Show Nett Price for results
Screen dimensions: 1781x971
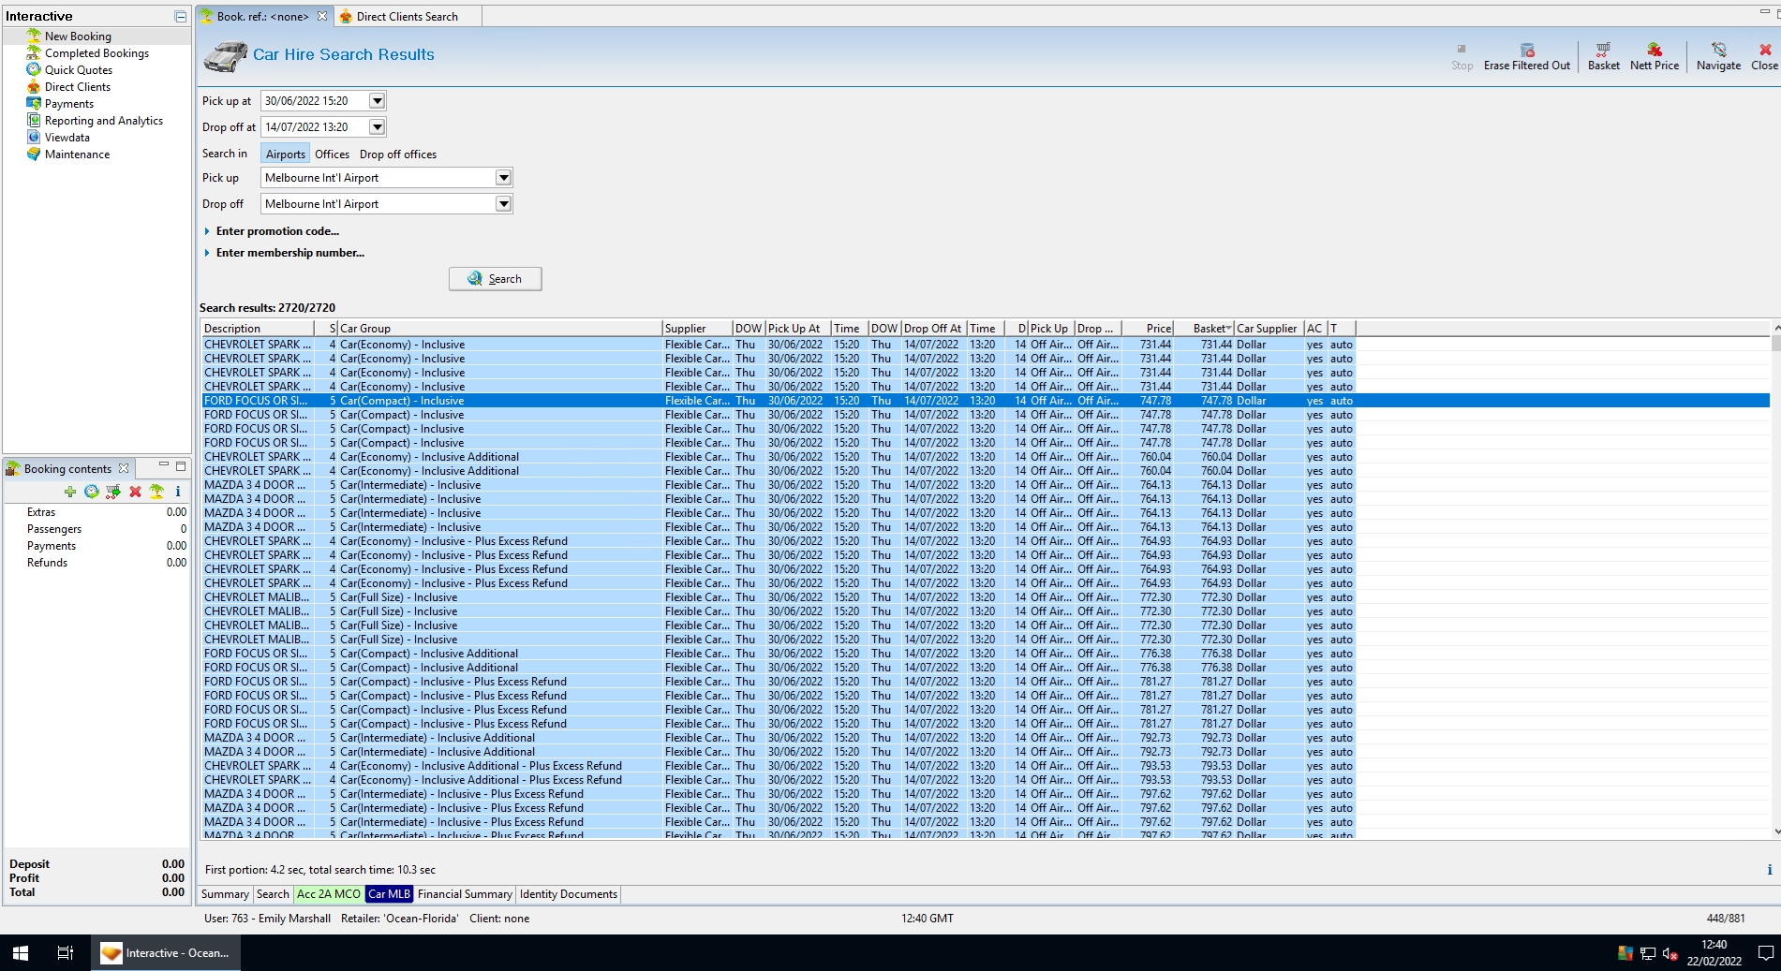pyautogui.click(x=1654, y=56)
